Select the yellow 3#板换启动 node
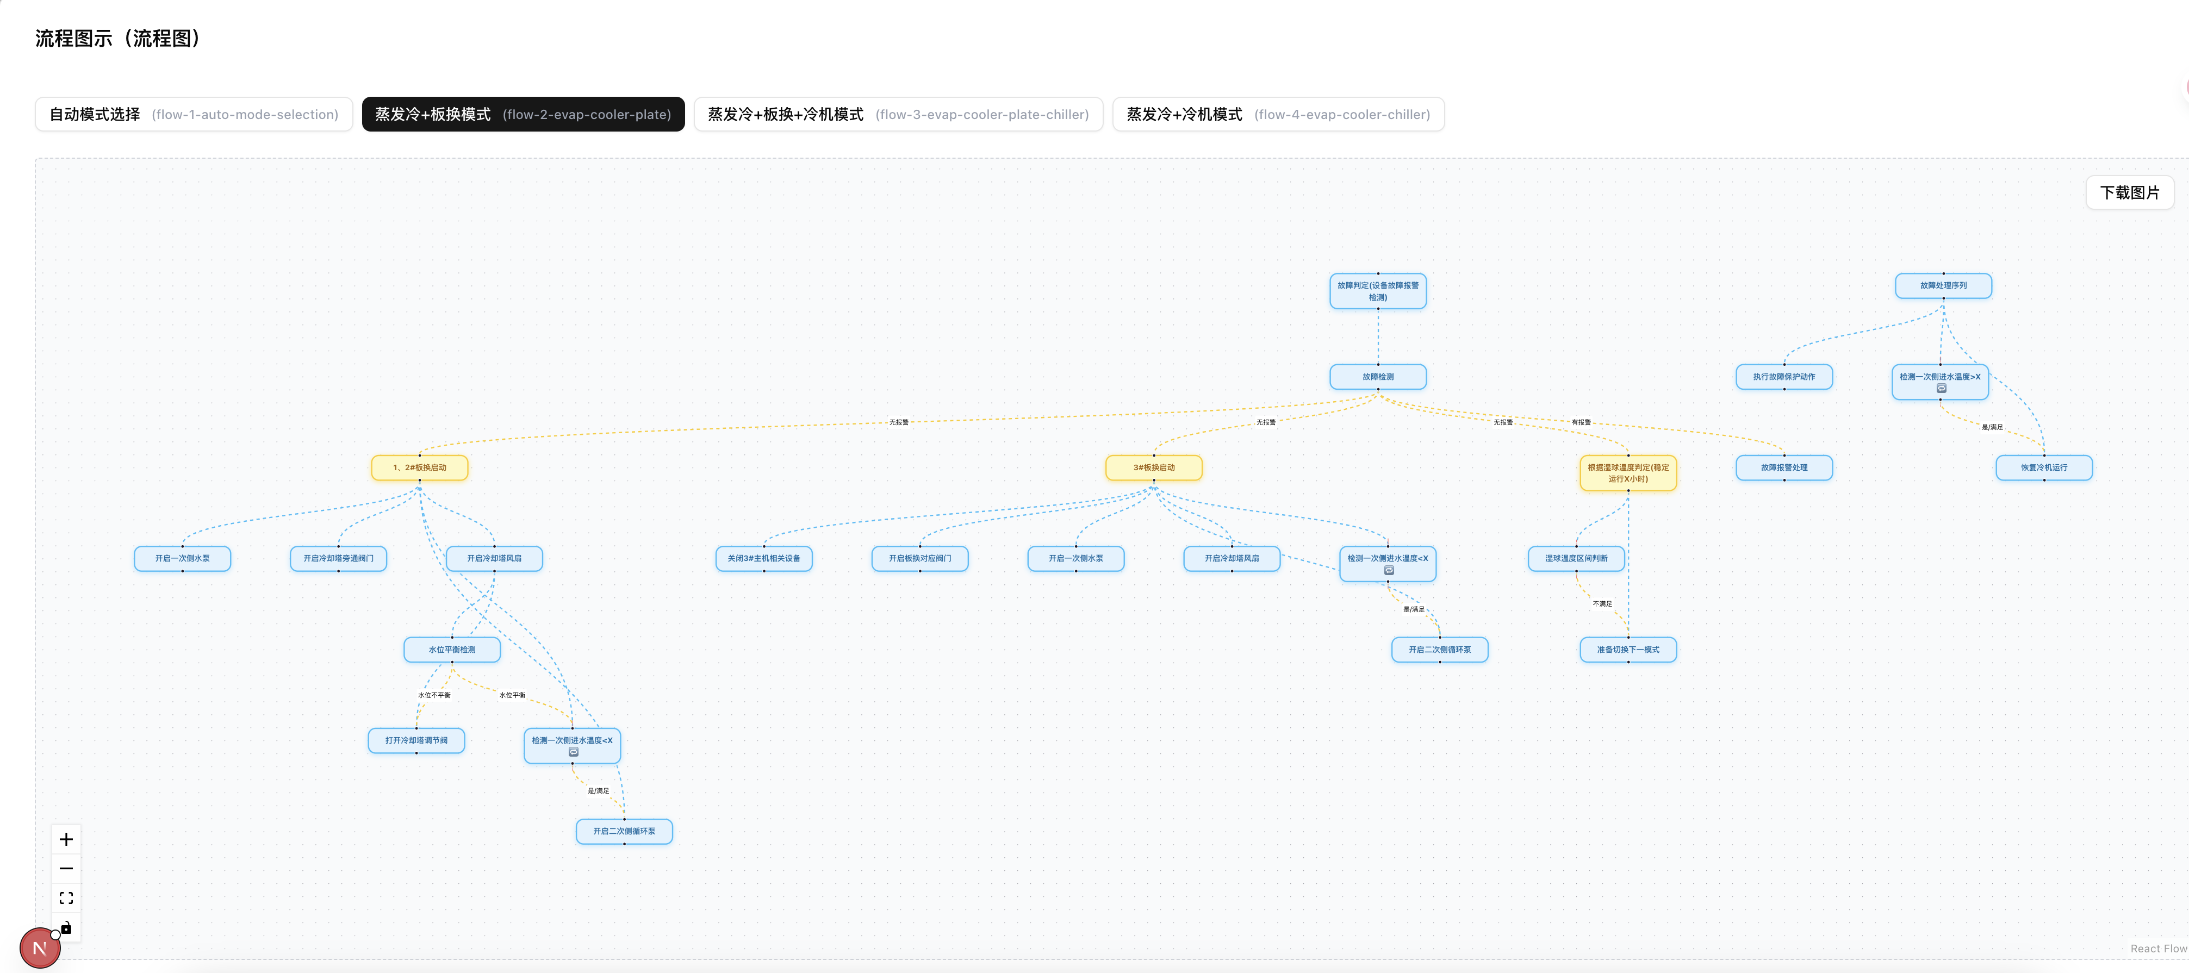2189x973 pixels. pos(1153,467)
